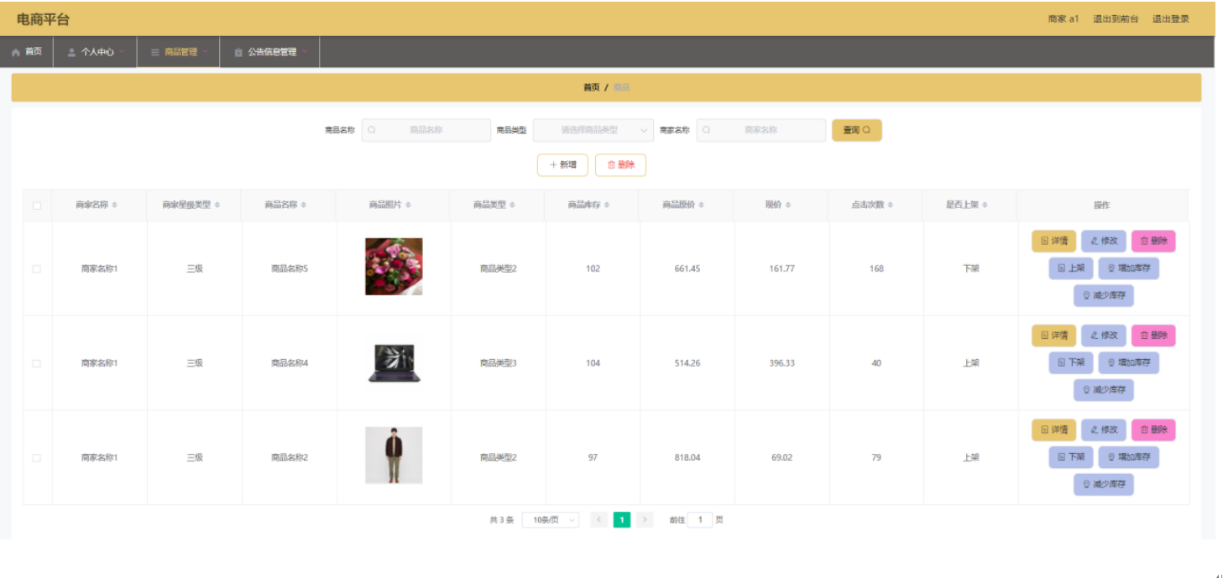Click the 661.45 original price cell
The image size is (1223, 578).
(x=687, y=269)
